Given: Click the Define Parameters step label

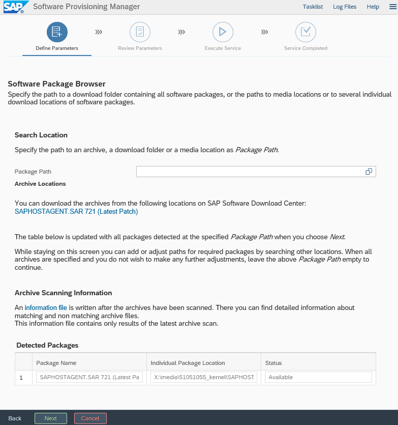Looking at the screenshot, I should (57, 48).
